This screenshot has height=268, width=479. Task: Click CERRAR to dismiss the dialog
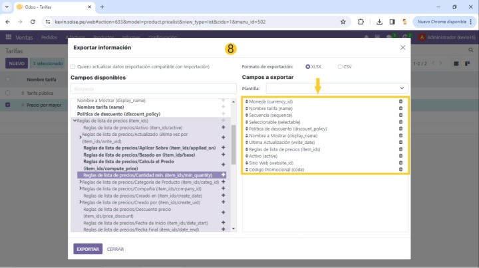click(x=115, y=249)
